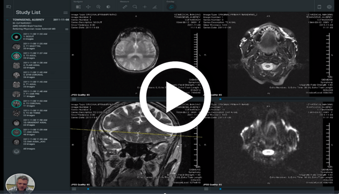Select the 2: T1 SAGITTAL series thumbnail

[16, 46]
